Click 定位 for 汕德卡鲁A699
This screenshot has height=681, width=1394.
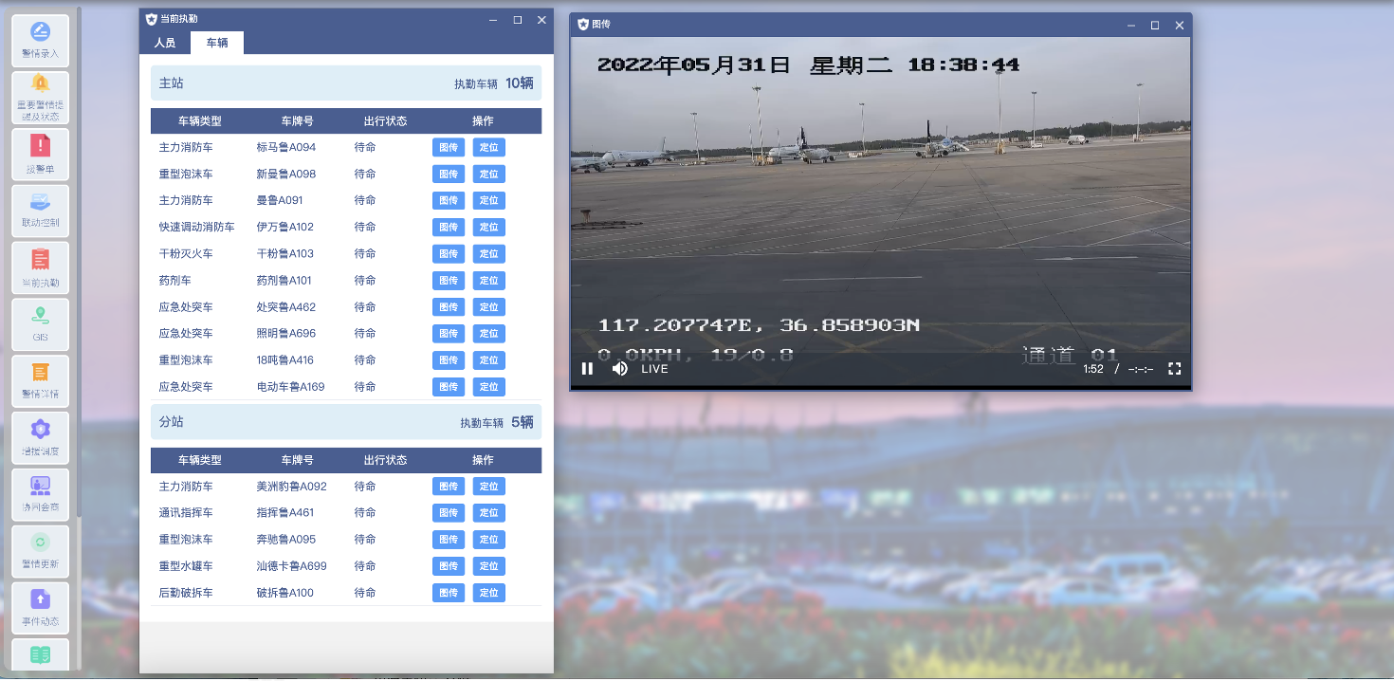tap(489, 566)
